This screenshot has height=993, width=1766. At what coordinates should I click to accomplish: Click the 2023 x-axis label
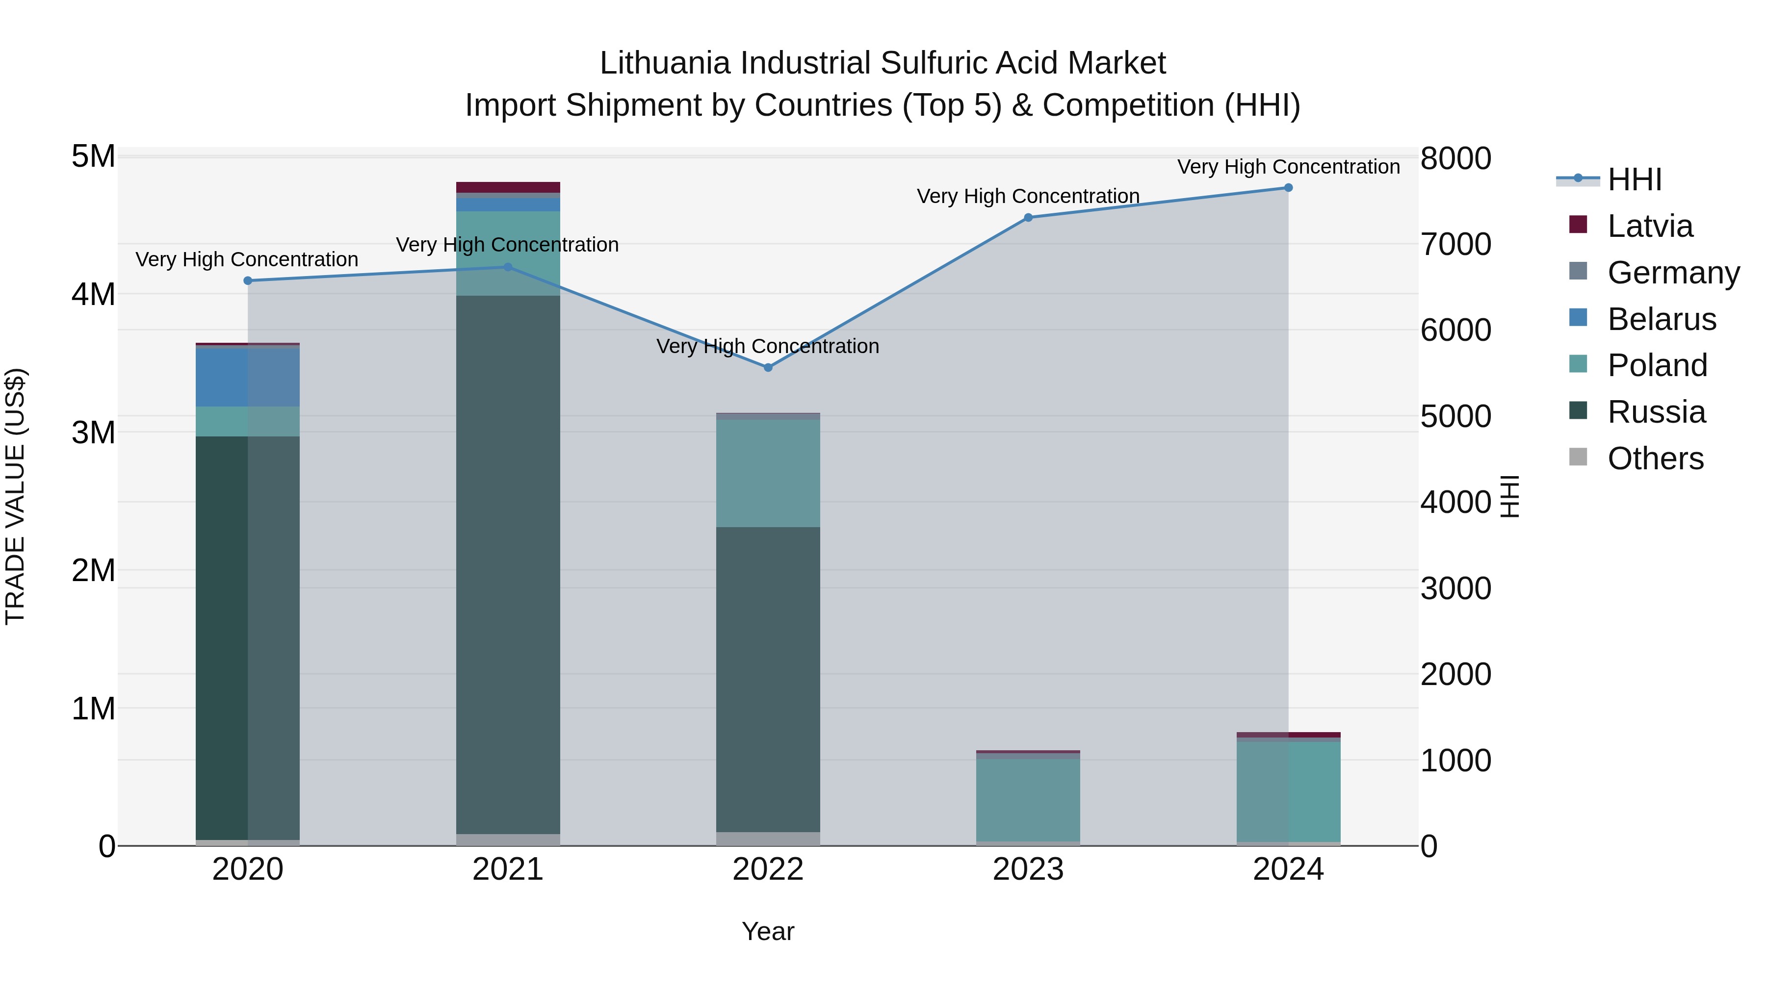click(1028, 869)
